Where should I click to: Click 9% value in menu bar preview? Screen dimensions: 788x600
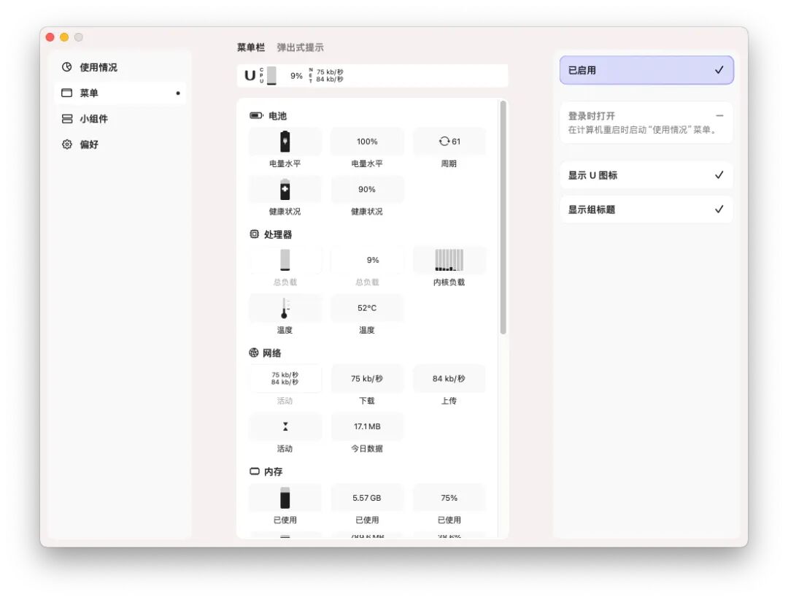coord(296,76)
